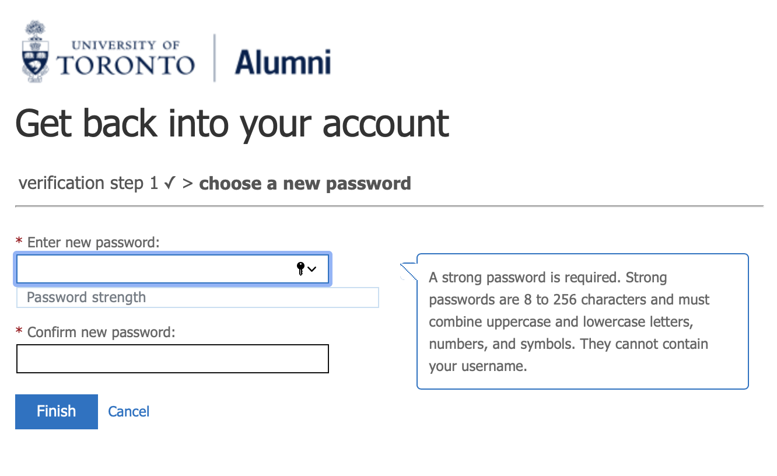Click the Alumni wordmark in the header
The height and width of the screenshot is (476, 777).
coord(282,62)
